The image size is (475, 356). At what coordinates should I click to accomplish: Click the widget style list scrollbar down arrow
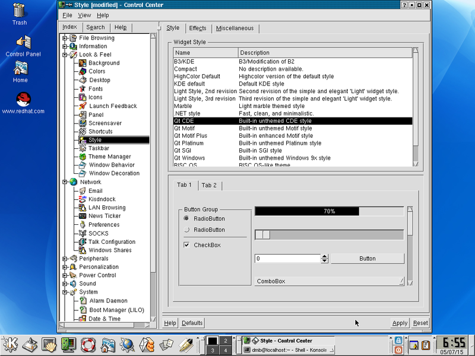coord(416,164)
